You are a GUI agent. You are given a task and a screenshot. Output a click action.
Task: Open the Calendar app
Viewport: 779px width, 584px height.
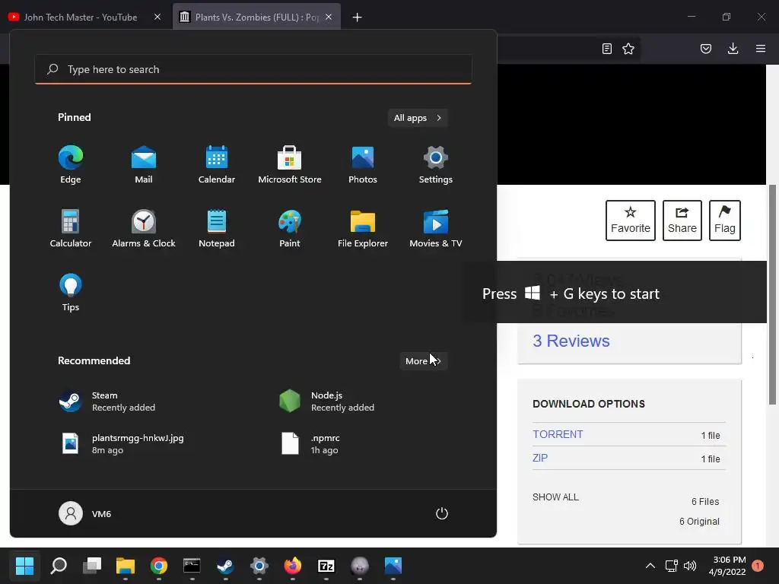tap(217, 165)
